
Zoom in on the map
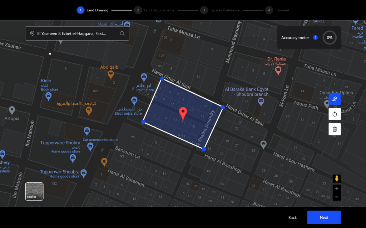[x=336, y=188]
